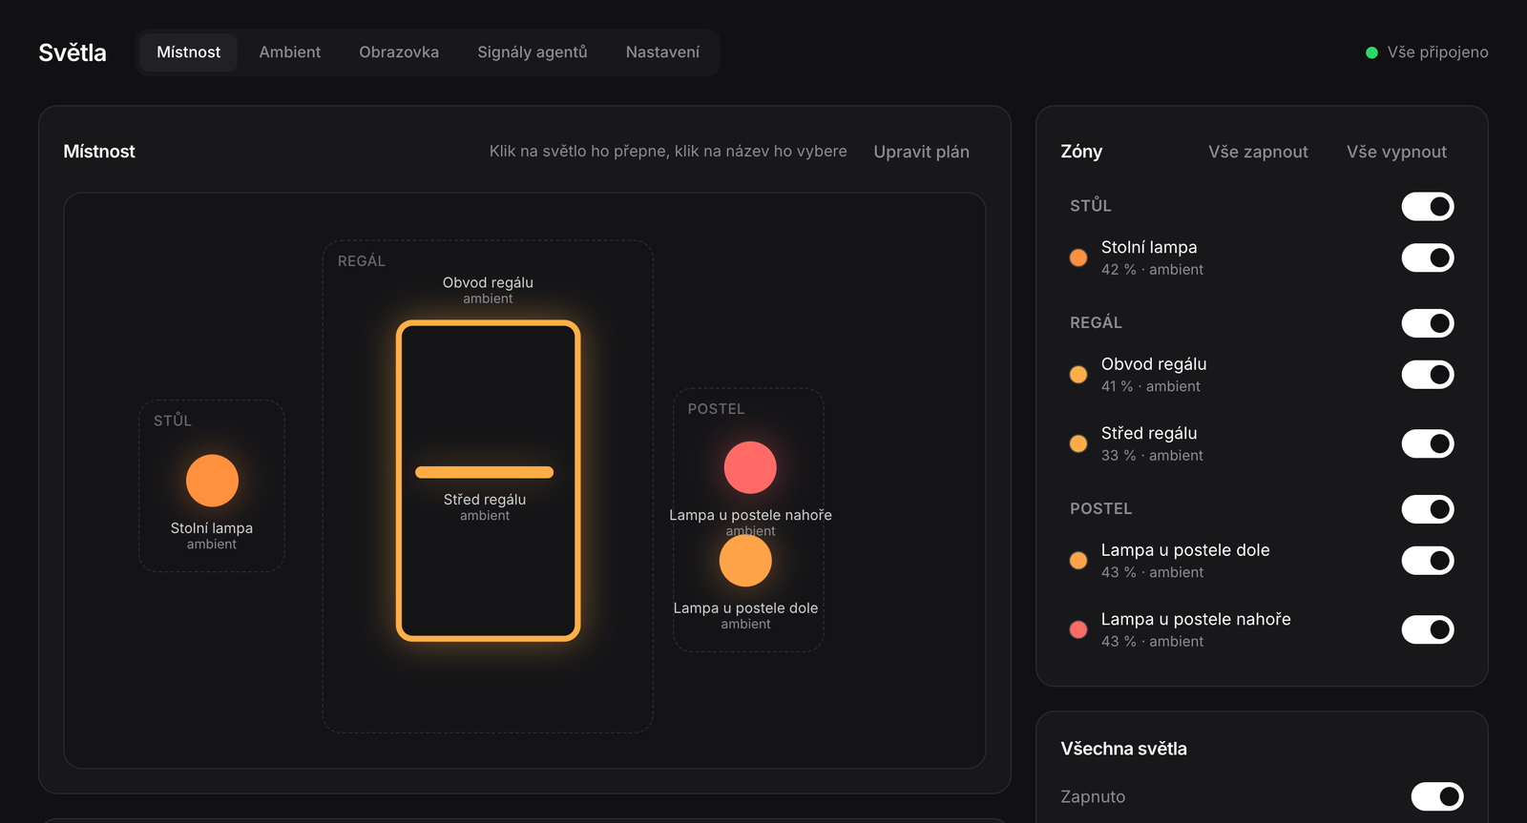The width and height of the screenshot is (1527, 823).
Task: Click the Světla app title
Action: (73, 52)
